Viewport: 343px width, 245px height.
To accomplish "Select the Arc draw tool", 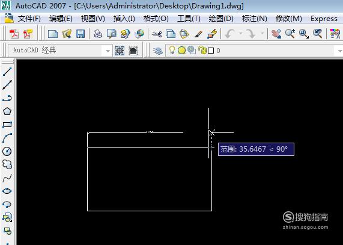I will coord(7,138).
